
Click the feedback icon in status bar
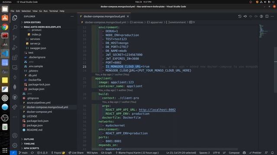coord(266,153)
